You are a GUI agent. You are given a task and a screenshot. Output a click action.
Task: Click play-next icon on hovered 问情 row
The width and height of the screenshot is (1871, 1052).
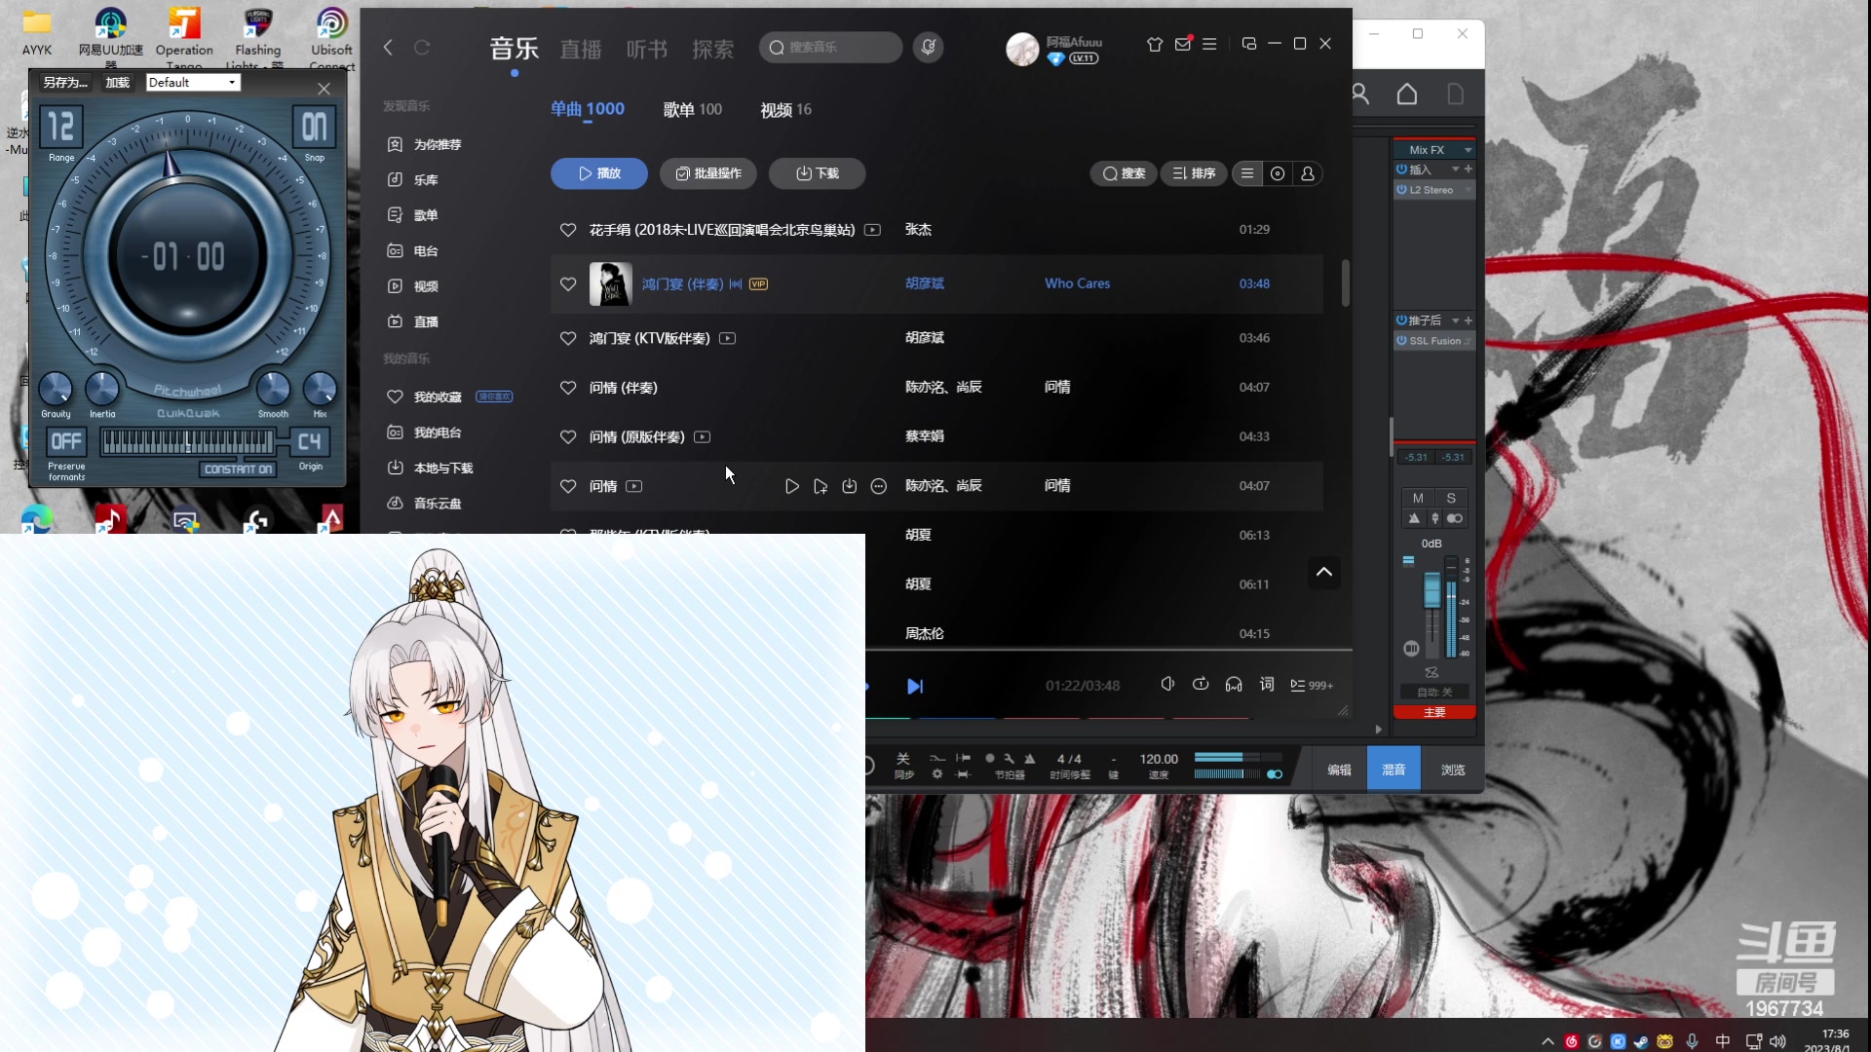[x=821, y=486]
